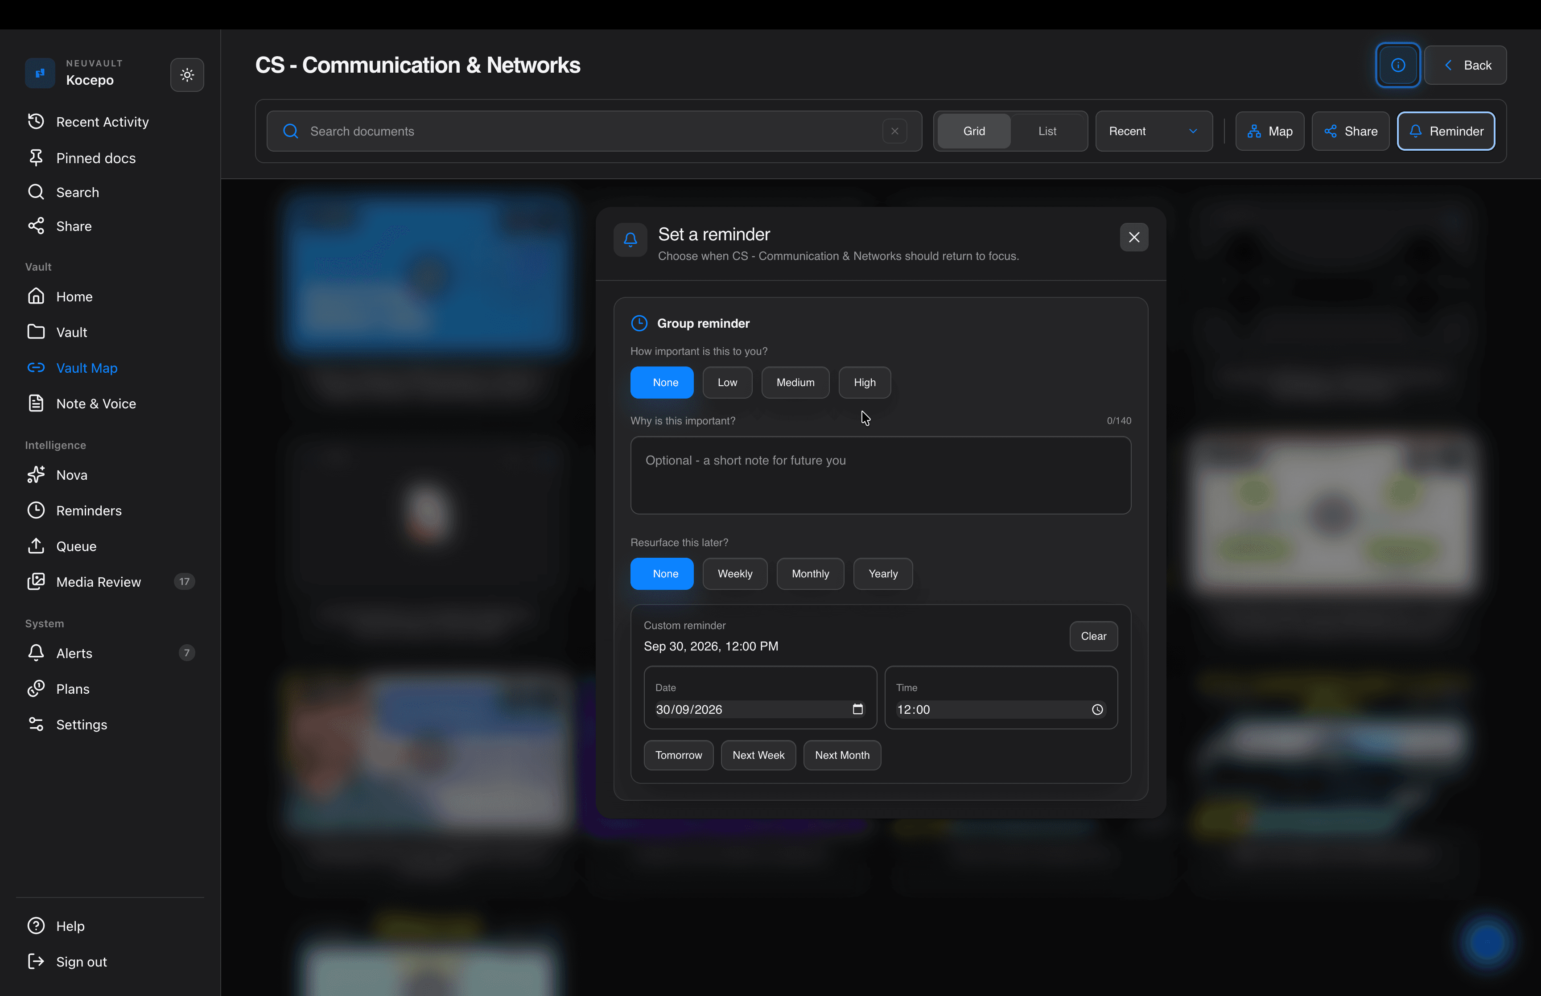This screenshot has width=1541, height=996.
Task: Open Media Review in sidebar
Action: 110,581
